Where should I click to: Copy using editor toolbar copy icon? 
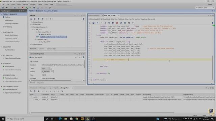tap(109, 23)
